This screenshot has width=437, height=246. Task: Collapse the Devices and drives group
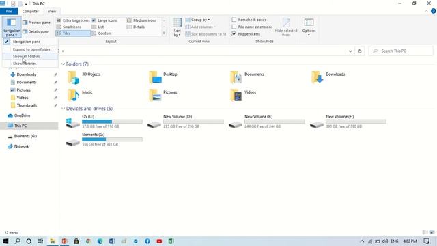64,109
